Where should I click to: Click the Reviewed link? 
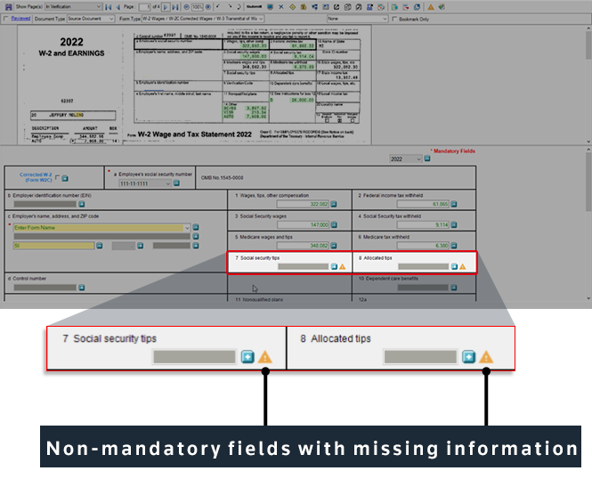pyautogui.click(x=20, y=19)
